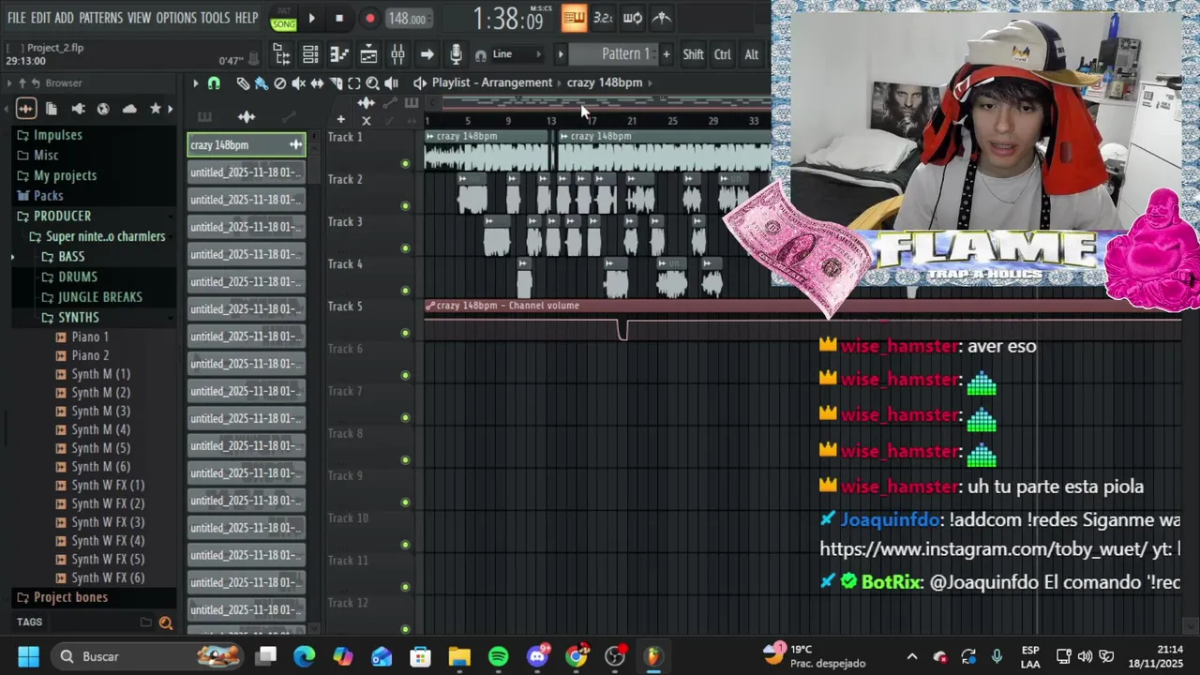Image resolution: width=1200 pixels, height=675 pixels.
Task: Open the OPTIONS menu
Action: click(176, 18)
